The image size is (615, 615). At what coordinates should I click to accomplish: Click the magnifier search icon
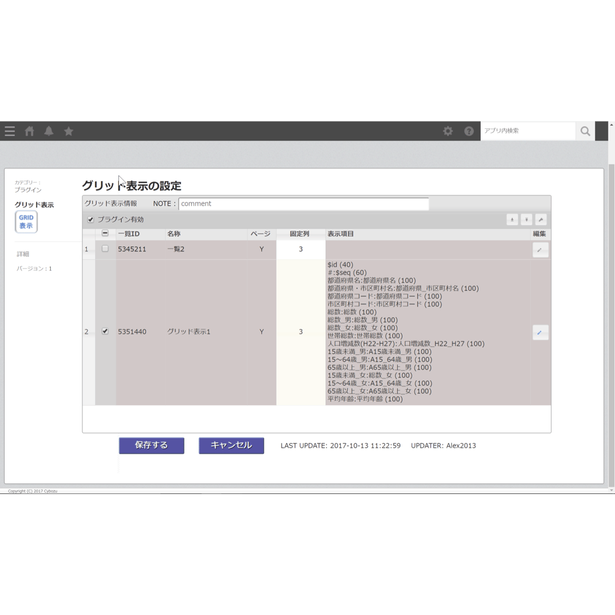click(x=585, y=131)
